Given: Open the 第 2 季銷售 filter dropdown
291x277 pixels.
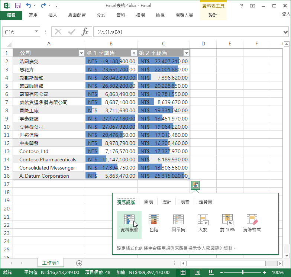Looking at the screenshot, I should (186, 53).
